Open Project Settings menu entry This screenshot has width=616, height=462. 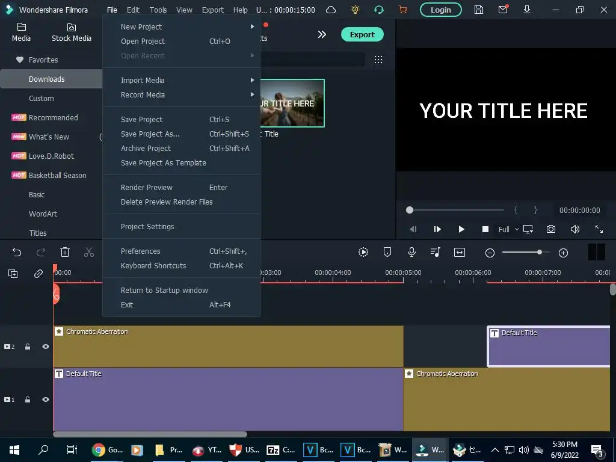tap(181, 227)
